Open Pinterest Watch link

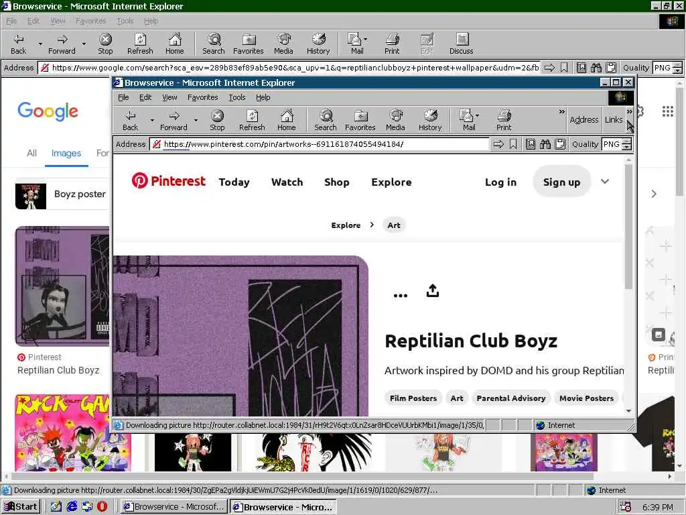(287, 182)
